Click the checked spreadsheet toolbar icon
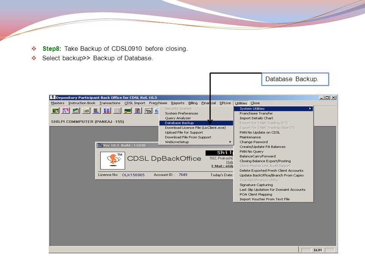 point(76,111)
